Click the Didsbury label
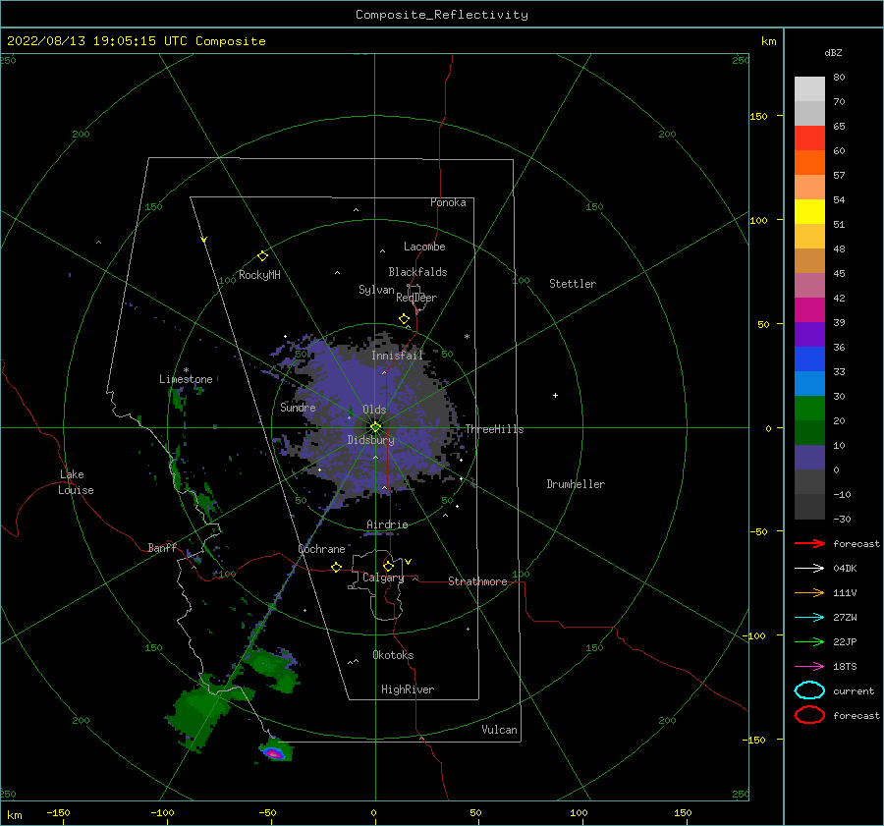The image size is (884, 826). coord(370,440)
